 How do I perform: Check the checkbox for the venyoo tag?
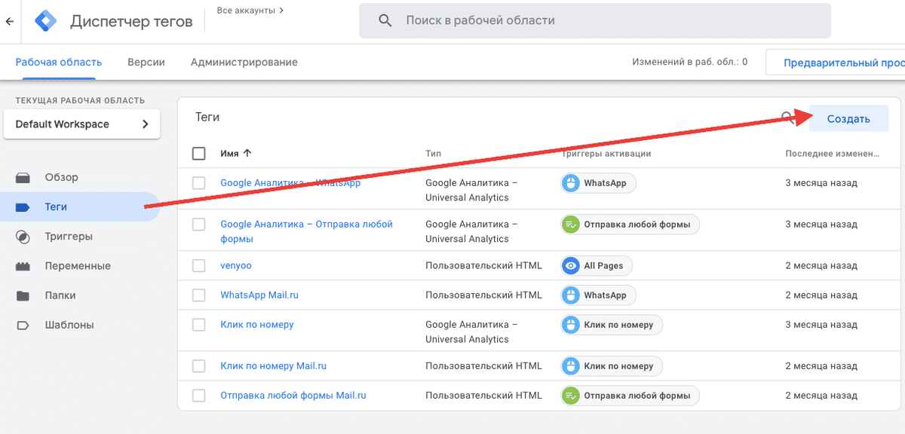[x=198, y=265]
